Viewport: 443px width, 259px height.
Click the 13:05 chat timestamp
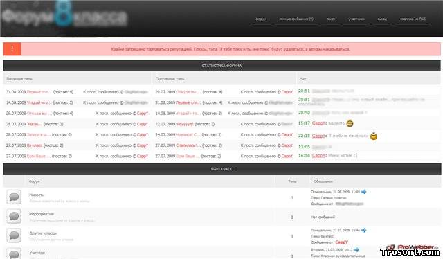pyautogui.click(x=304, y=147)
